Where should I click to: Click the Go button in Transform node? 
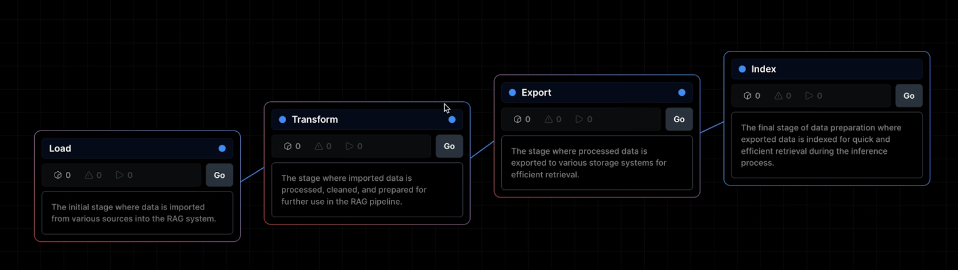[x=449, y=146]
